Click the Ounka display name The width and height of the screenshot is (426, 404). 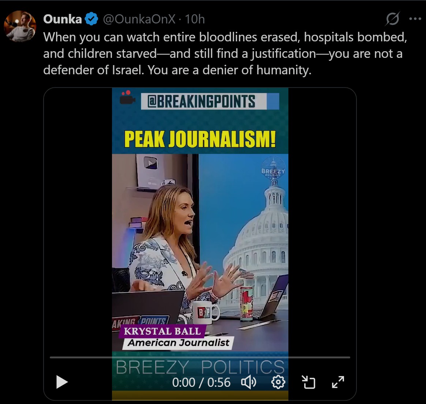63,19
